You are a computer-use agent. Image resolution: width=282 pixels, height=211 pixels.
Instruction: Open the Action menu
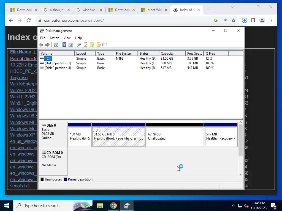[x=54, y=38]
